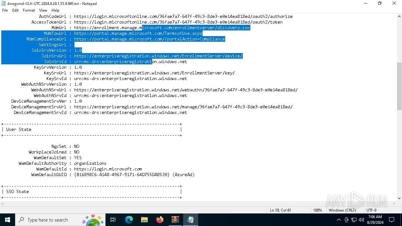Screen dimensions: 402x226
Task: Click the network tray icon
Action: [354, 220]
